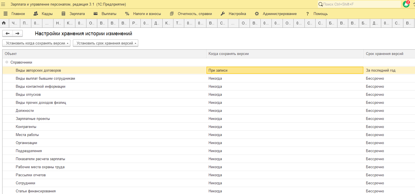Image resolution: width=415 pixels, height=194 pixels.
Task: Click the notifications bell icon
Action: (x=406, y=4)
